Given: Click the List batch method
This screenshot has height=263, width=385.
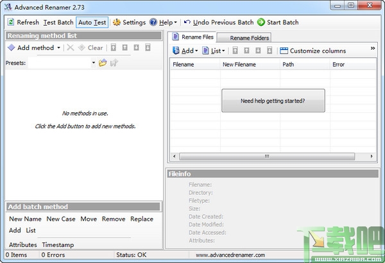Looking at the screenshot, I should (x=31, y=230).
